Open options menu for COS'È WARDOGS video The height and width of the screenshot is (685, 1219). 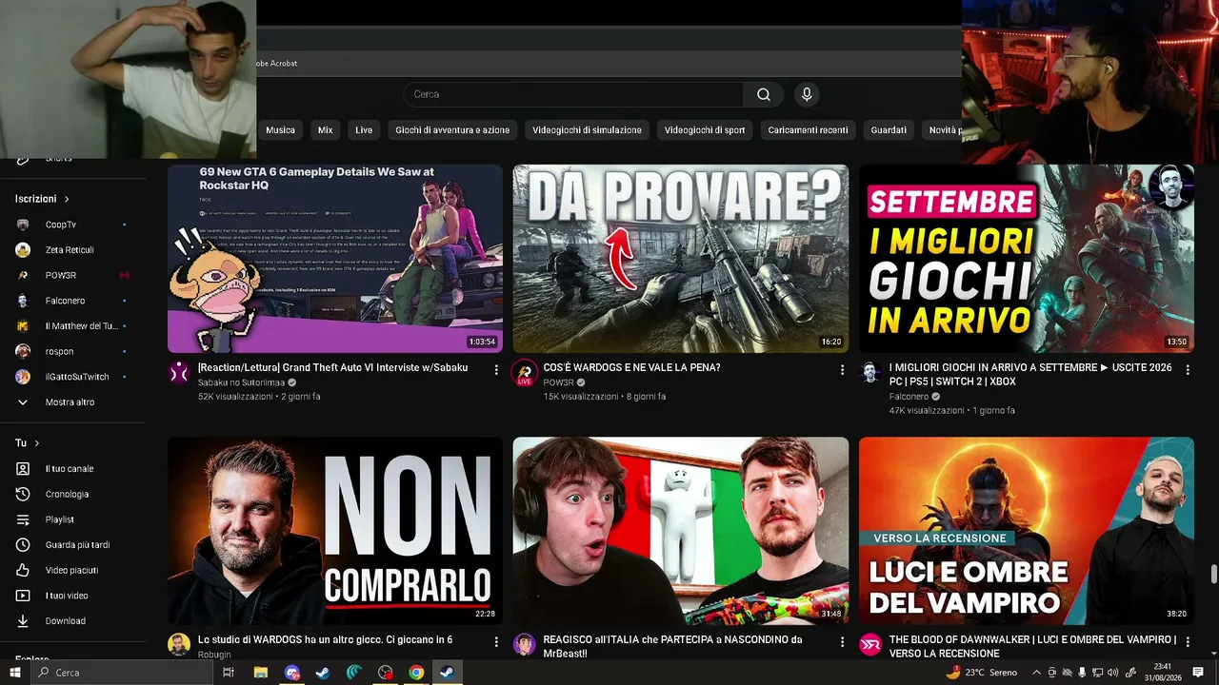[842, 369]
